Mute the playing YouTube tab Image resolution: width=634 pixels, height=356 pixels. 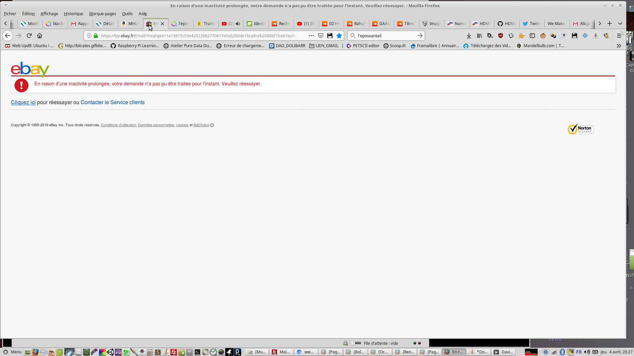coord(238,24)
